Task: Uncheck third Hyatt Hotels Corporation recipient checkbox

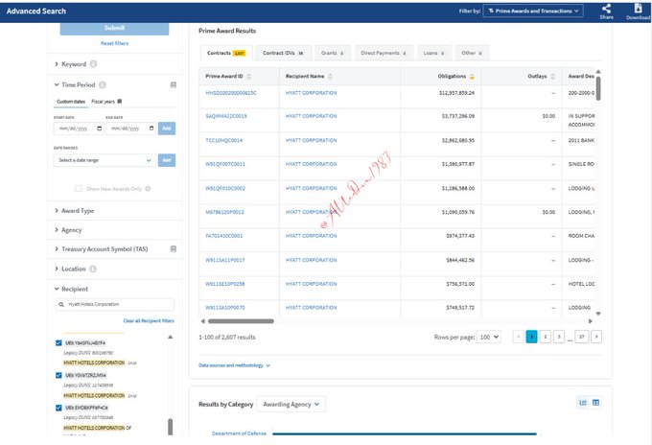Action: point(58,408)
